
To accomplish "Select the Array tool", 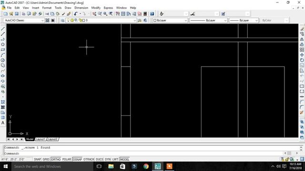I will tap(302, 49).
